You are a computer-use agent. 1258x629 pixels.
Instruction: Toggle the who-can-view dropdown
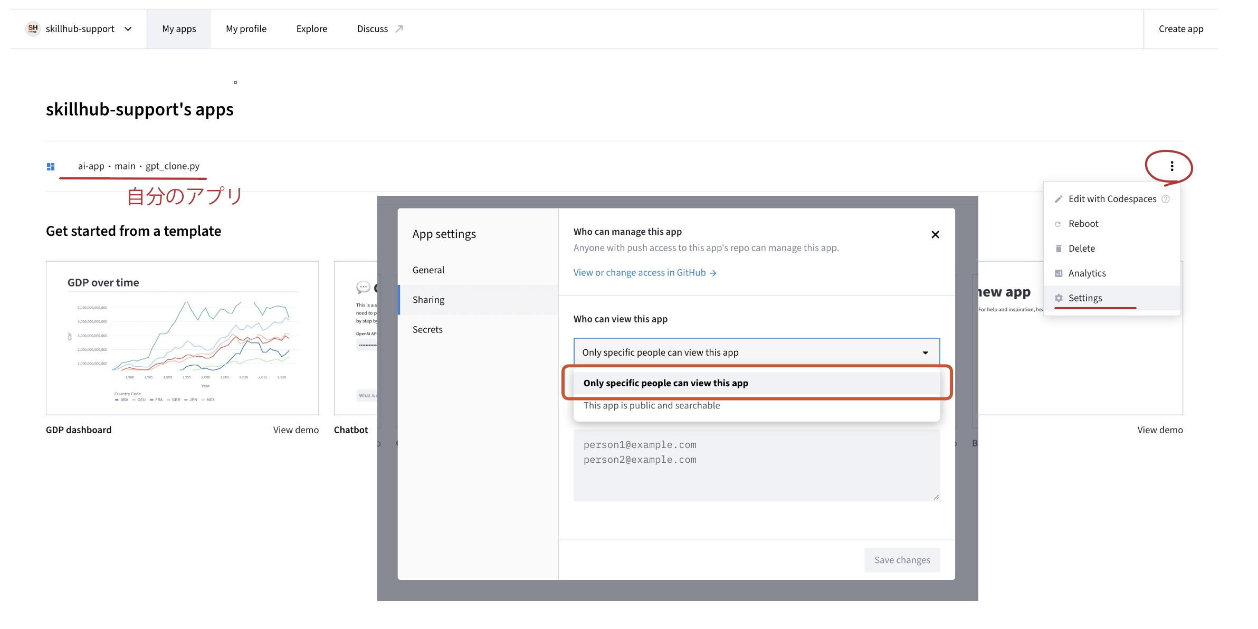(x=757, y=352)
